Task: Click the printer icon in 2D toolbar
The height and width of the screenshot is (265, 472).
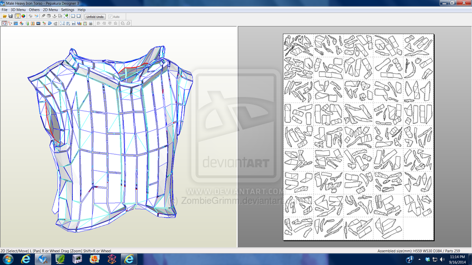Action: [91, 23]
